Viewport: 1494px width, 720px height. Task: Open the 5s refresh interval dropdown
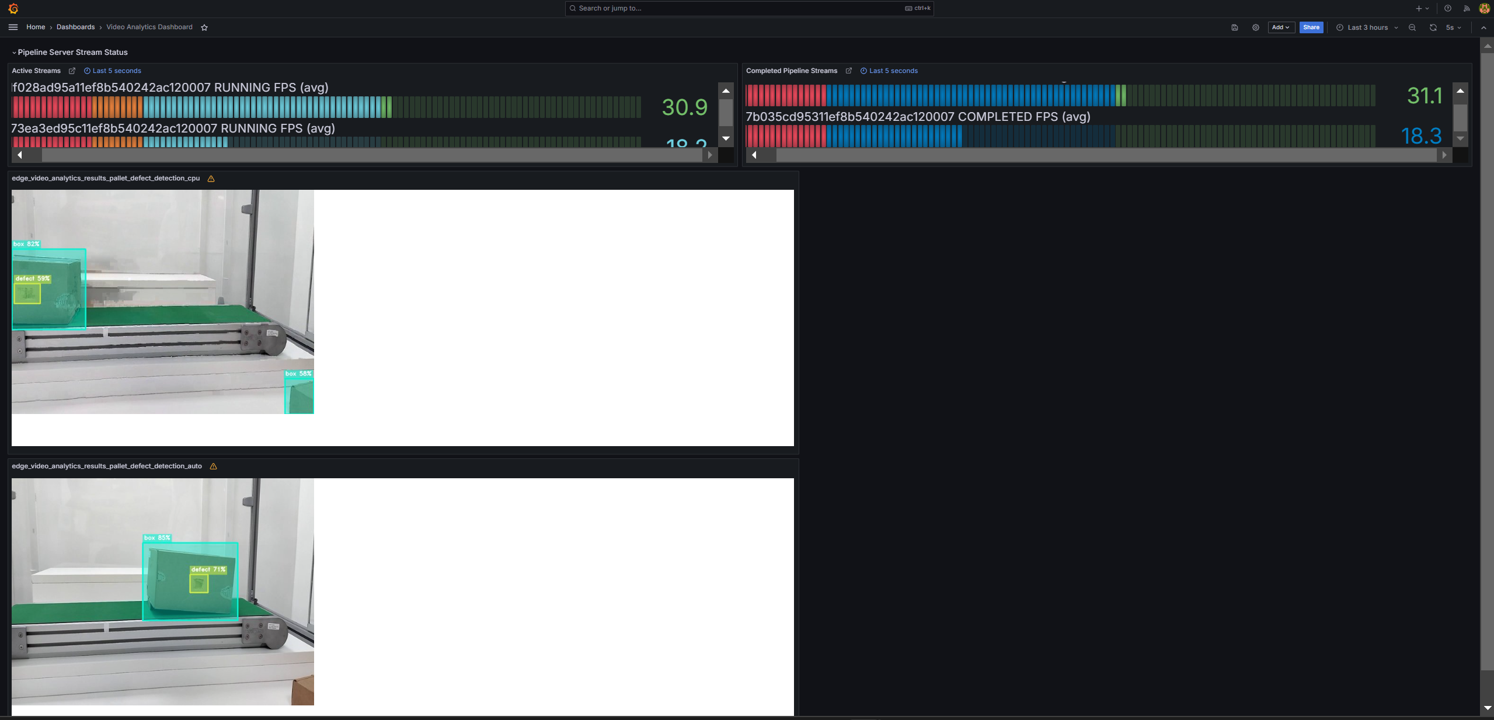tap(1453, 27)
